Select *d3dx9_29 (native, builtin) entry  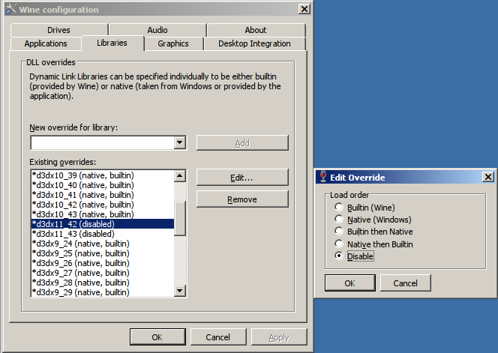[x=103, y=292]
